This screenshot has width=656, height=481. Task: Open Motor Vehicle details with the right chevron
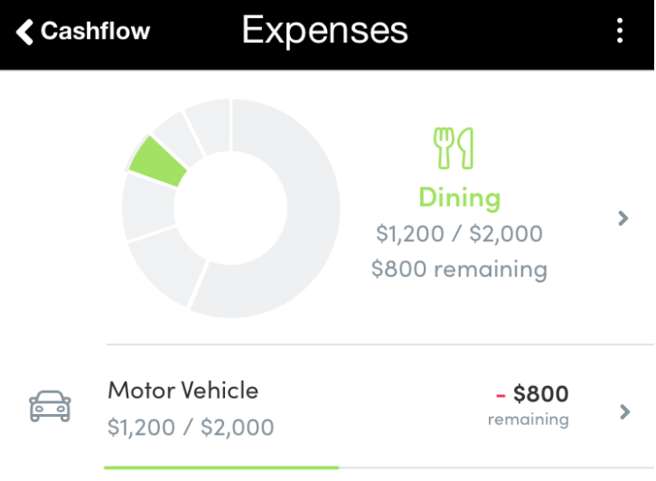pyautogui.click(x=624, y=412)
